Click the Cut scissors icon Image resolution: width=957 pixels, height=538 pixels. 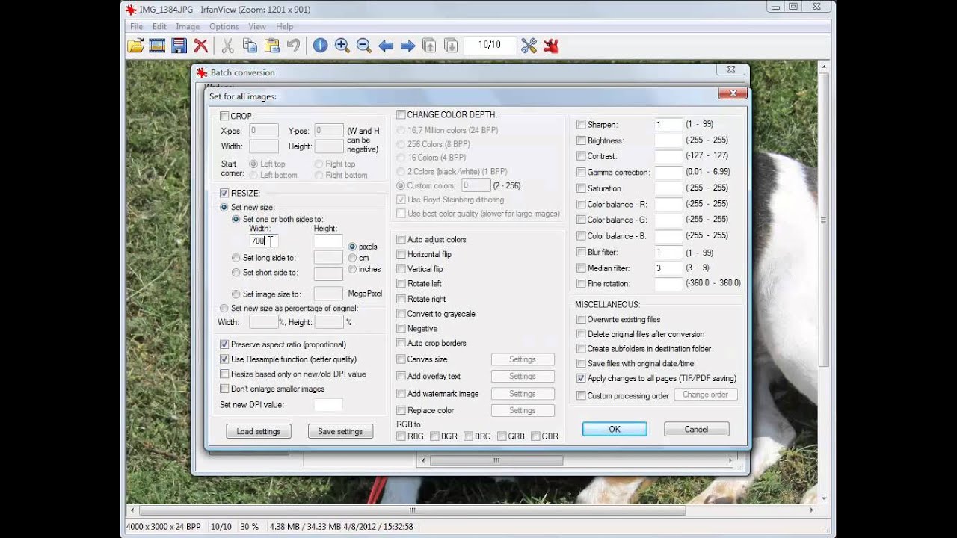(228, 46)
